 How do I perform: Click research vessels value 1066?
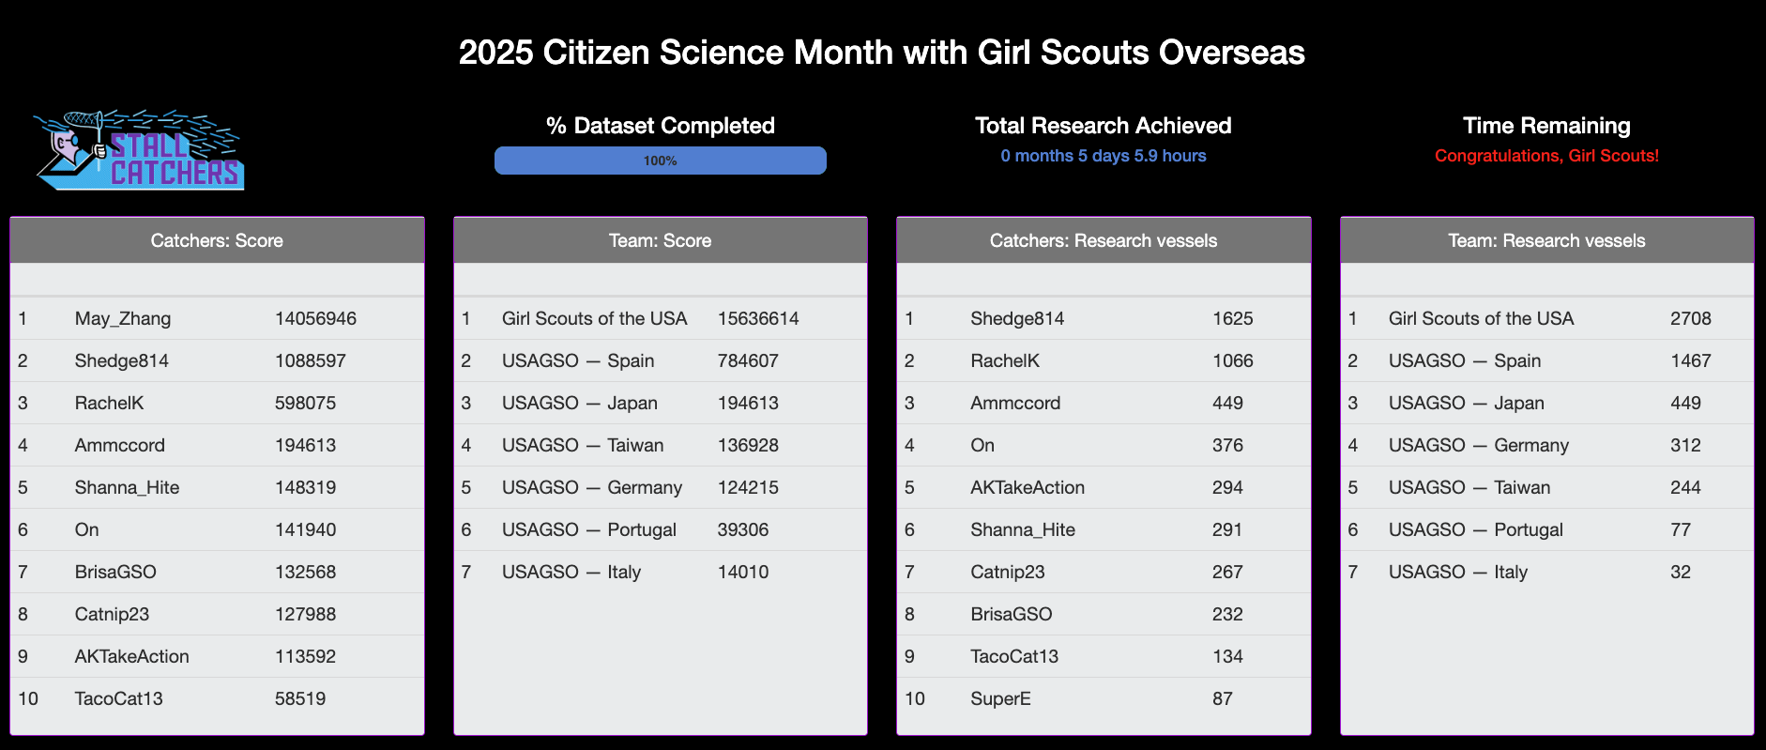(x=1233, y=360)
